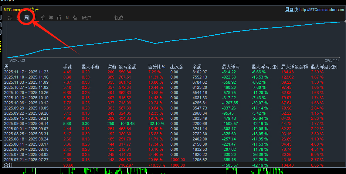Click the 最大浮盈金额 column header
This screenshot has height=174, width=346.
point(294,67)
